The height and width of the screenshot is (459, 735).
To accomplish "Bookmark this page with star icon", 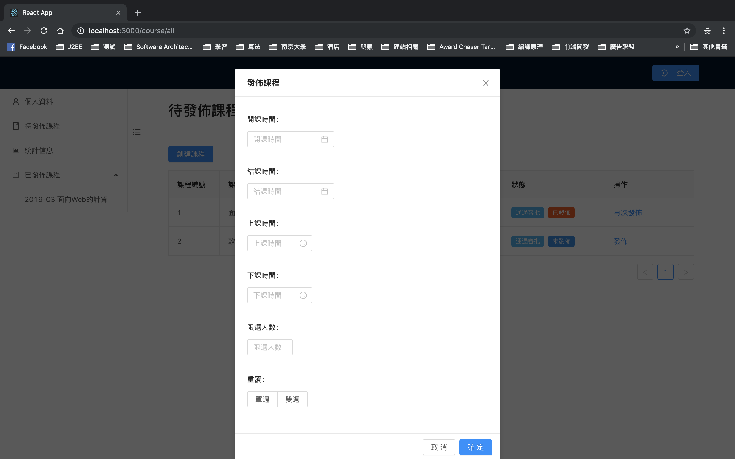I will click(687, 31).
